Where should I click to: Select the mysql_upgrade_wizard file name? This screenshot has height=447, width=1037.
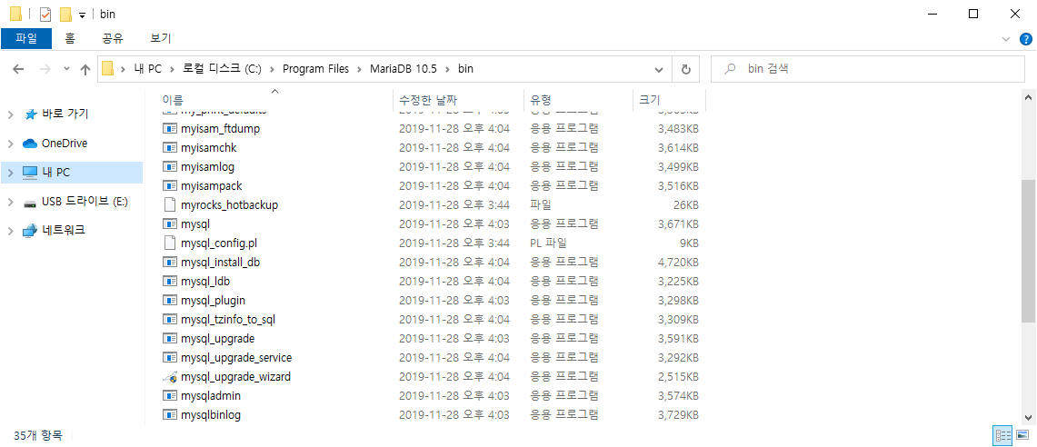point(235,377)
